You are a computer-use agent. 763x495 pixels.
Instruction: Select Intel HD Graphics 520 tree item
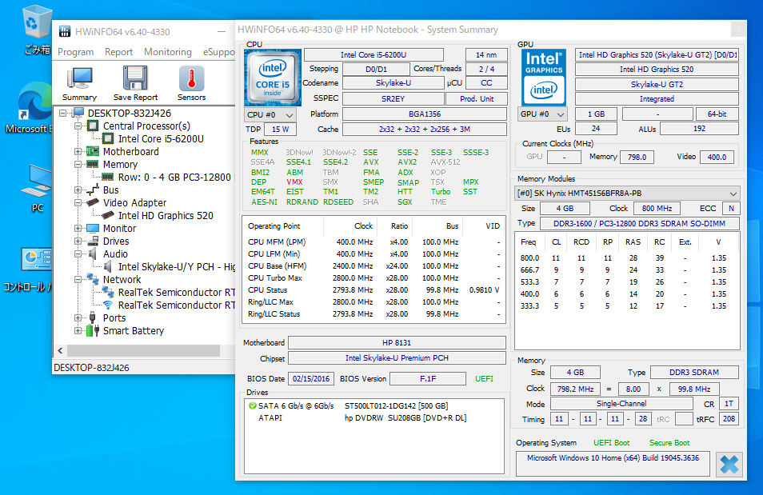(x=166, y=215)
